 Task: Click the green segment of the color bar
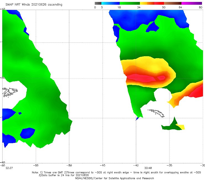tap(130, 3)
